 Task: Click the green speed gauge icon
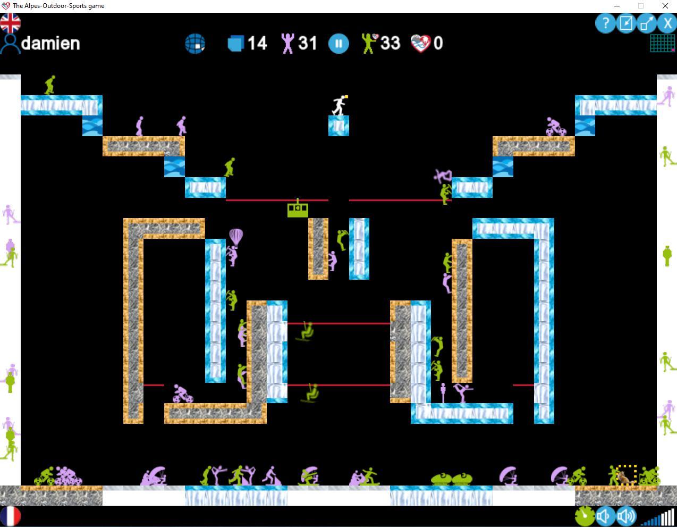coord(585,516)
